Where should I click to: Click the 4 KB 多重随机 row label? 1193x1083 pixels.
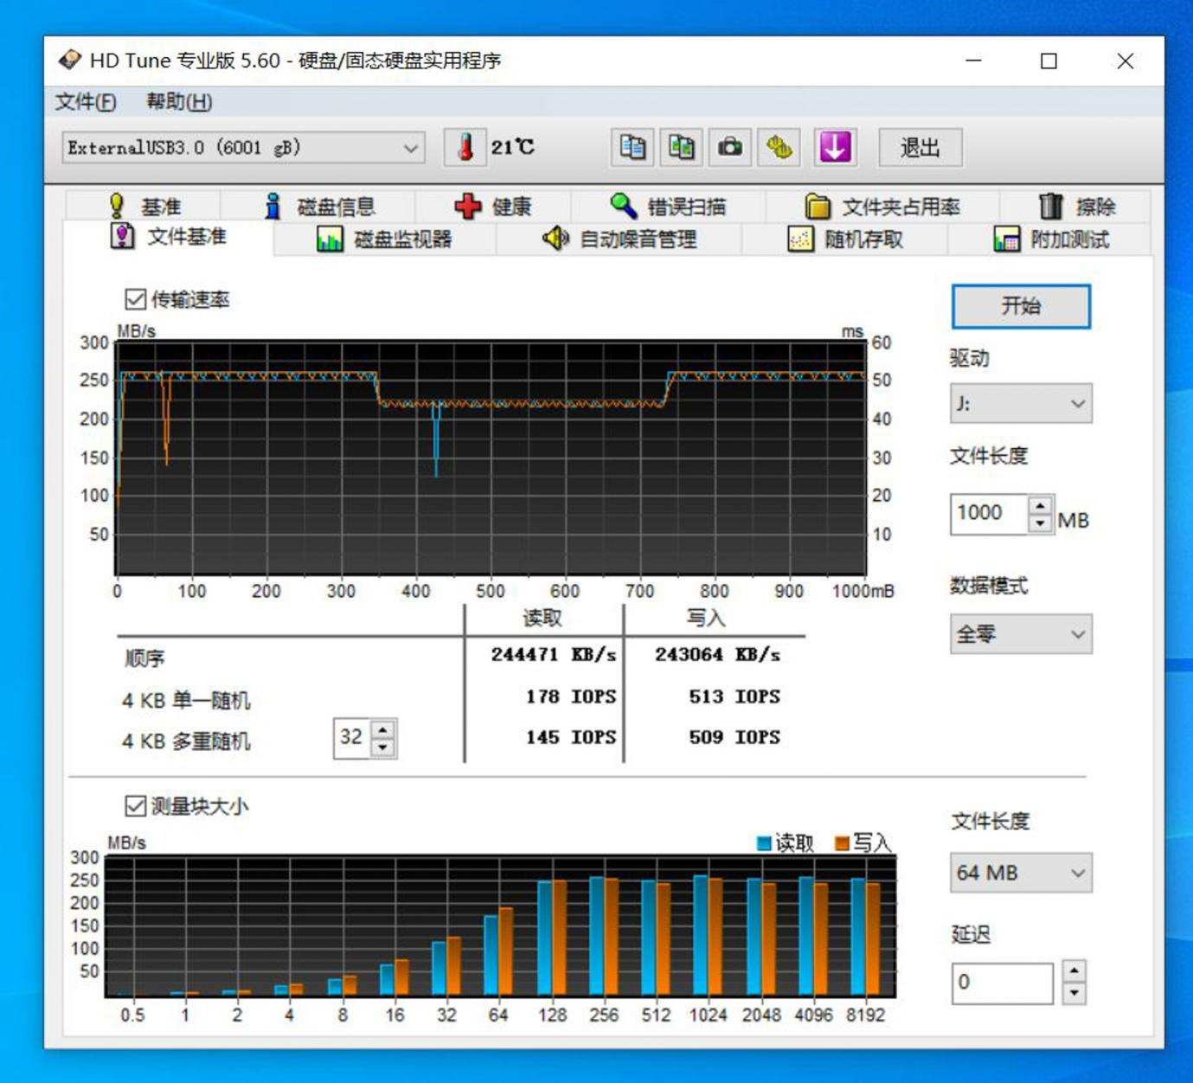[x=186, y=740]
